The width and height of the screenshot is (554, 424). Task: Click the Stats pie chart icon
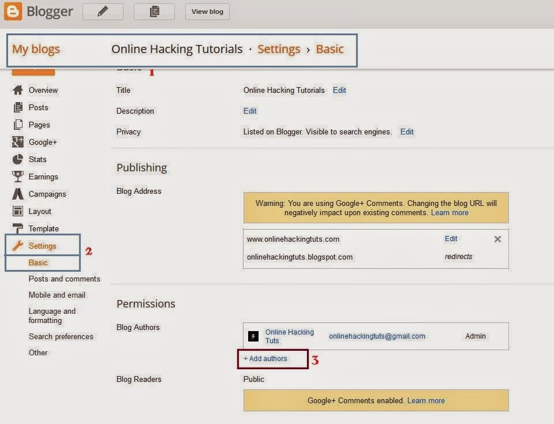(x=18, y=159)
